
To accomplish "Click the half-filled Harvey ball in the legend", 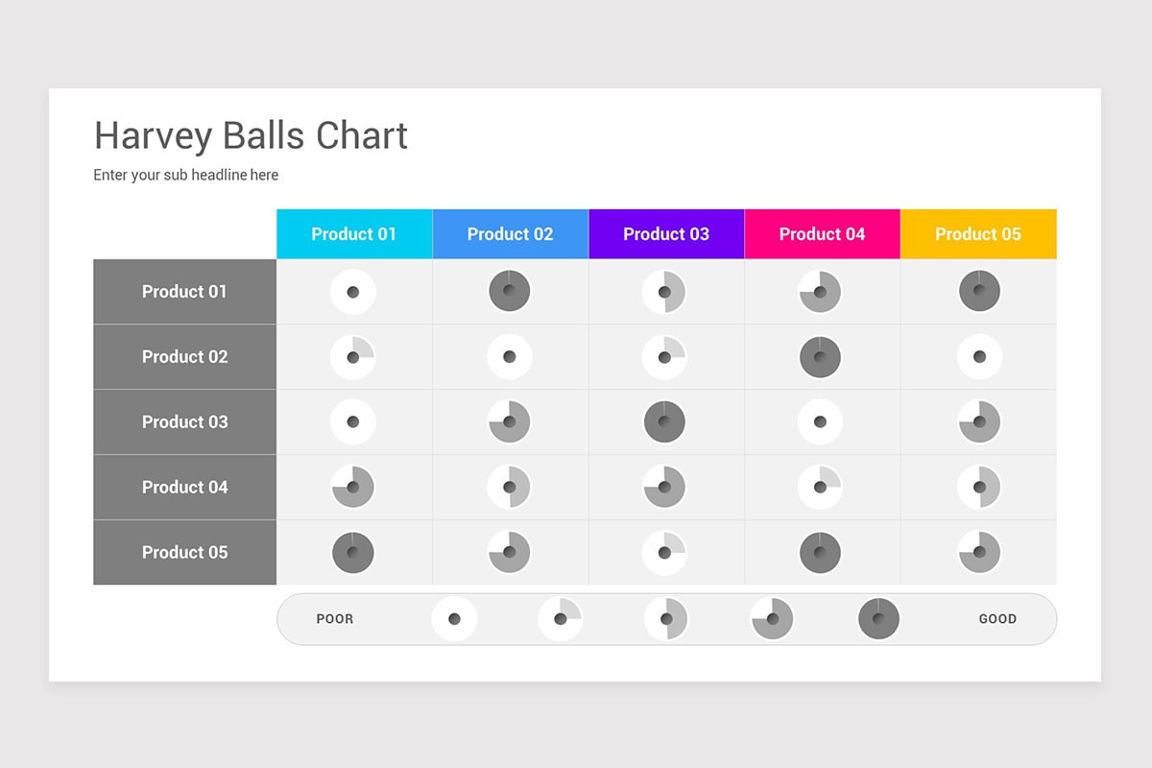I will pyautogui.click(x=666, y=619).
